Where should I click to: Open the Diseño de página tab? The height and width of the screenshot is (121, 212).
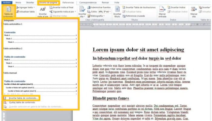tap(48, 2)
